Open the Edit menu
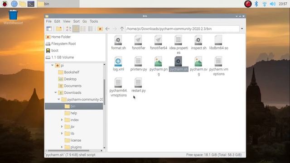 pyautogui.click(x=57, y=21)
